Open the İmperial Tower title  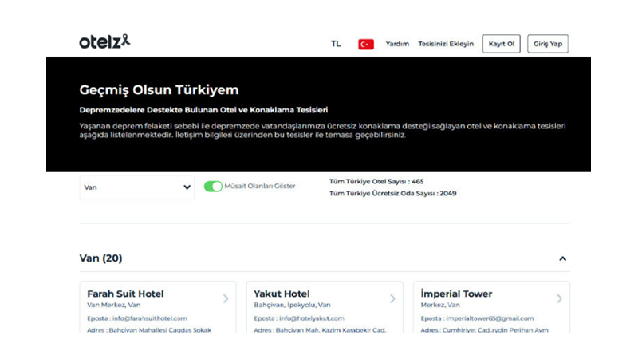click(x=457, y=294)
